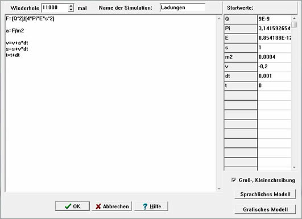Click the equation line F=(Q^2)/(4*Pi*E*s^2)
The height and width of the screenshot is (219, 302).
30,19
